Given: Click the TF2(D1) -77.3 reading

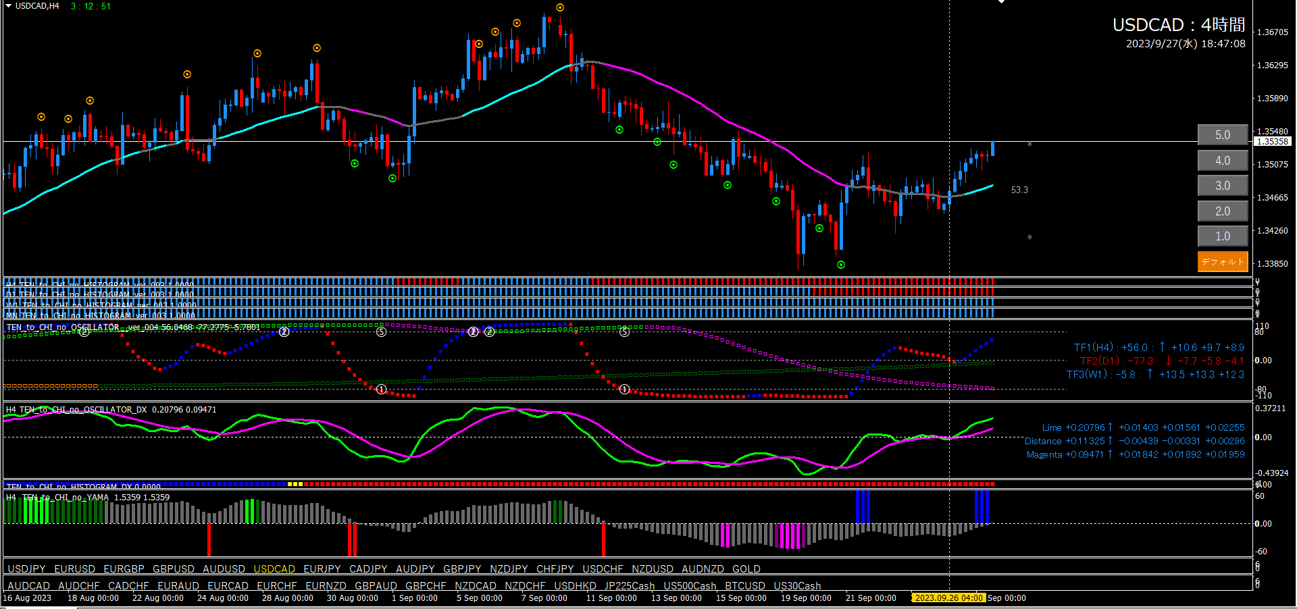Looking at the screenshot, I should point(1162,361).
